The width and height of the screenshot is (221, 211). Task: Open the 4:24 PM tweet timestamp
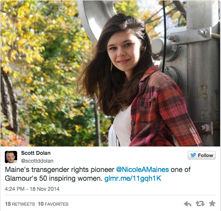[x=14, y=189]
